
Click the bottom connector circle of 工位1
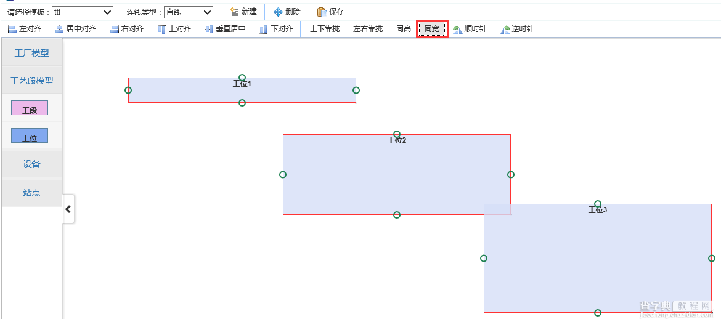[242, 102]
